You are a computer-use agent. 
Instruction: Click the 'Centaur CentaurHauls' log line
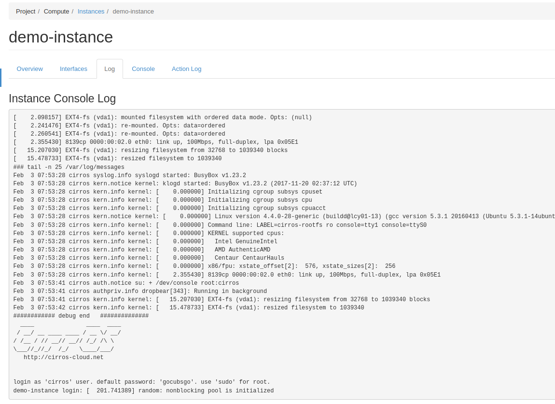(x=149, y=258)
